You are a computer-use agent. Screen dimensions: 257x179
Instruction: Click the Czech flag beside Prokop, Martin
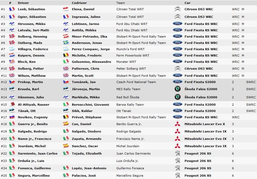(12, 82)
